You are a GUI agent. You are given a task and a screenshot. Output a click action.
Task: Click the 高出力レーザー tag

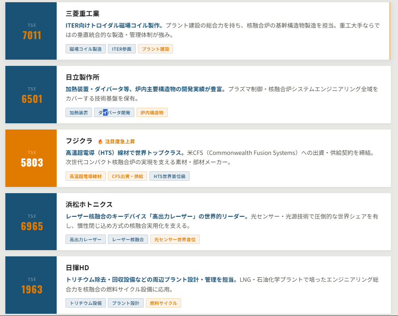coord(86,239)
